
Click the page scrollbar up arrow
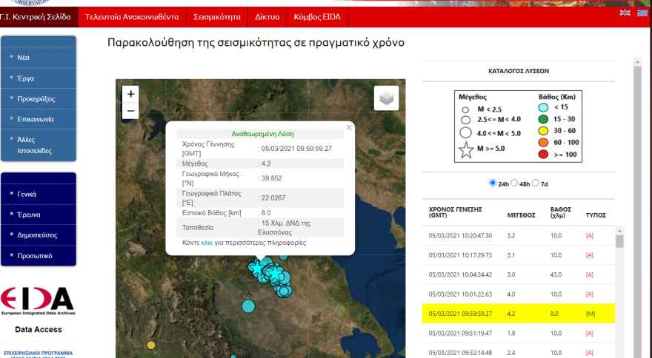click(637, 62)
